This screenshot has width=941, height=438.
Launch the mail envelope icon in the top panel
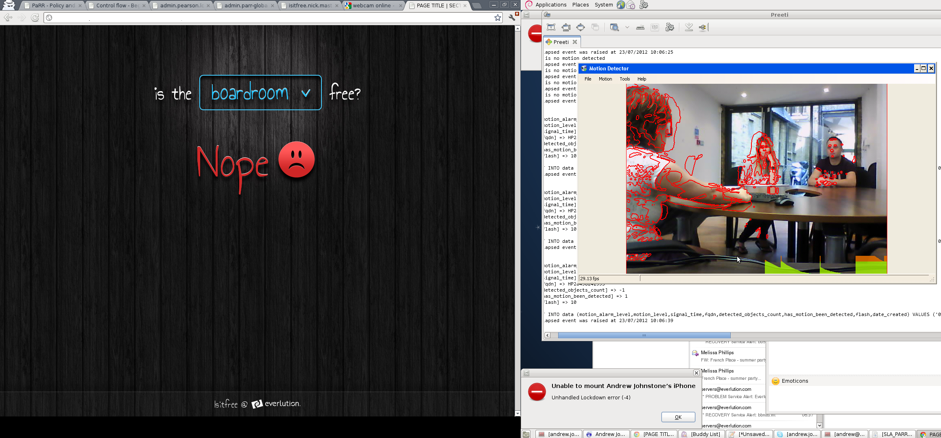pos(631,5)
